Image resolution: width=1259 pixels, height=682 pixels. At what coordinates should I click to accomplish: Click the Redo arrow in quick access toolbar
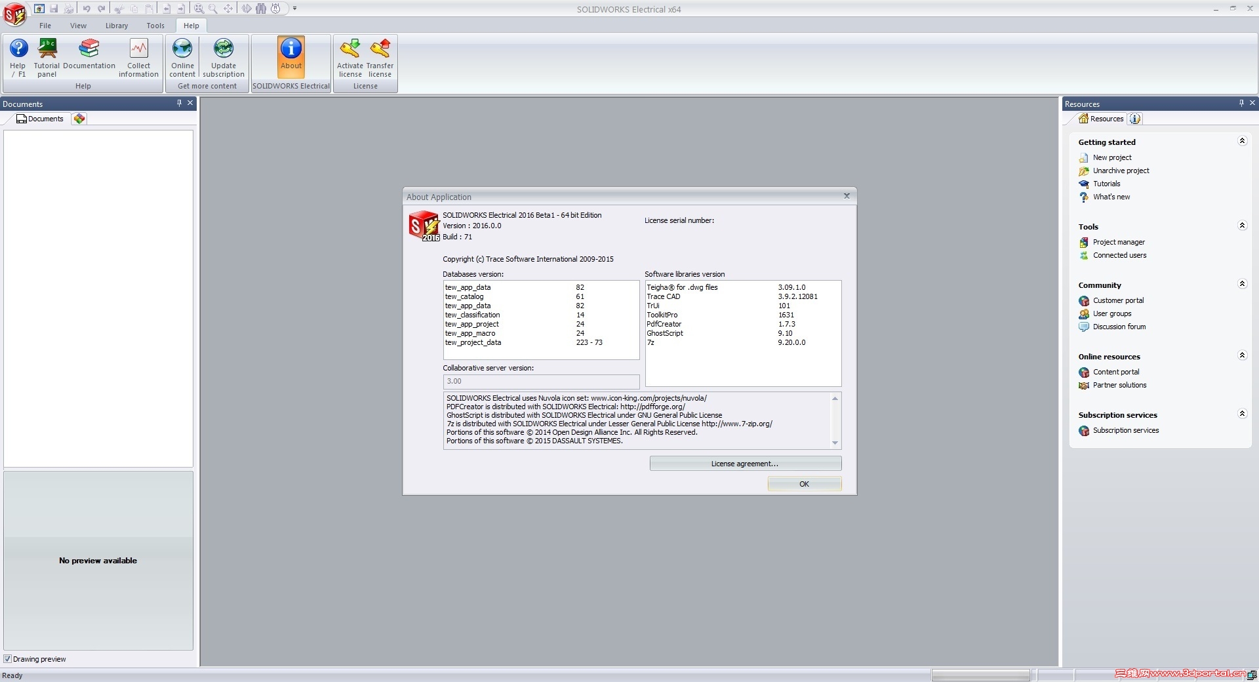(x=102, y=9)
